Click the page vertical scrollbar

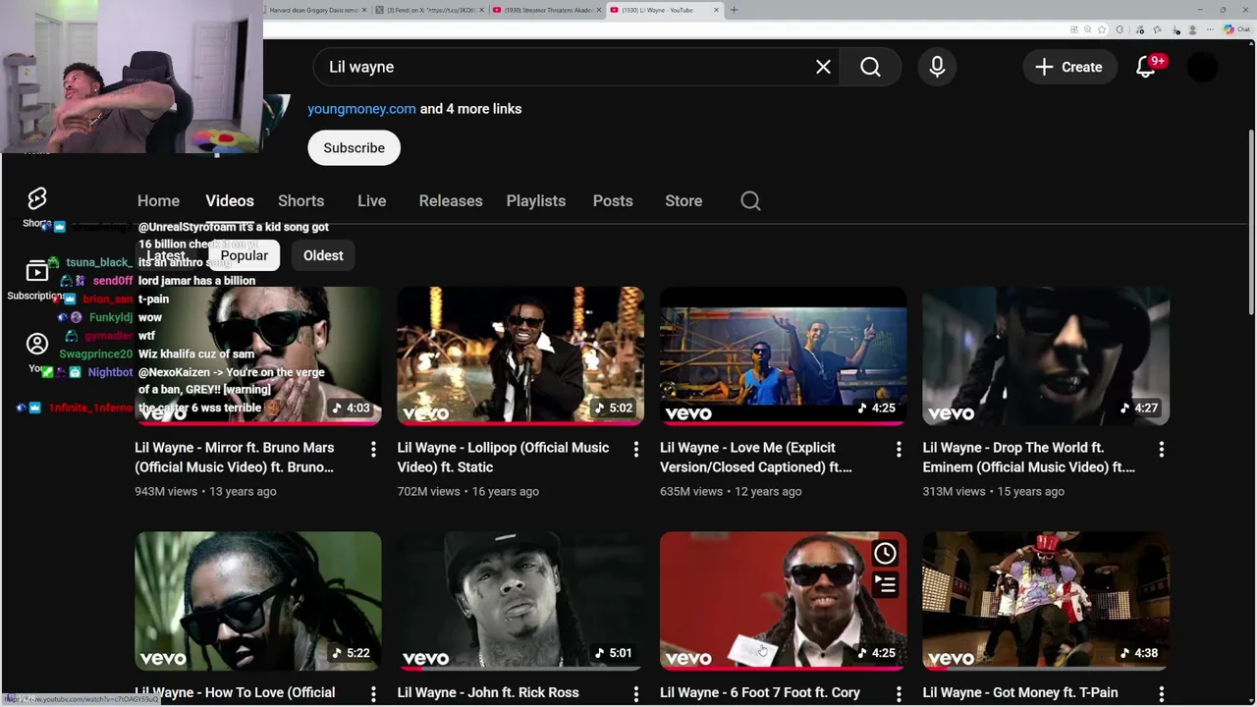pyautogui.click(x=1251, y=221)
